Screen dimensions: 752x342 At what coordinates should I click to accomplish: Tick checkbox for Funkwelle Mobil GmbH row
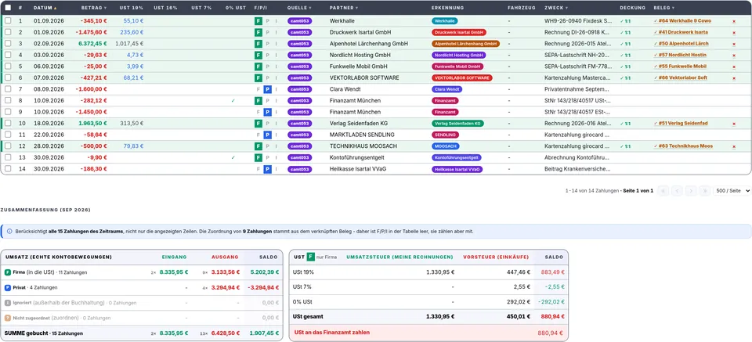(8, 67)
